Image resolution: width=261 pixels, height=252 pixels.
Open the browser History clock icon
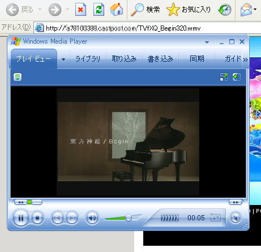pos(225,10)
